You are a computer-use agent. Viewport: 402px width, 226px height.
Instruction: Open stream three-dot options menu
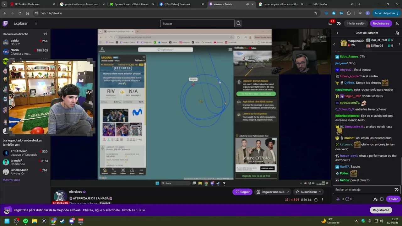(323, 200)
